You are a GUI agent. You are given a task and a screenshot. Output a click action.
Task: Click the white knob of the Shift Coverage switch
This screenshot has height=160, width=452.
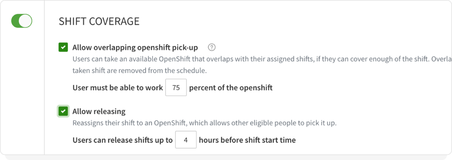pos(26,21)
